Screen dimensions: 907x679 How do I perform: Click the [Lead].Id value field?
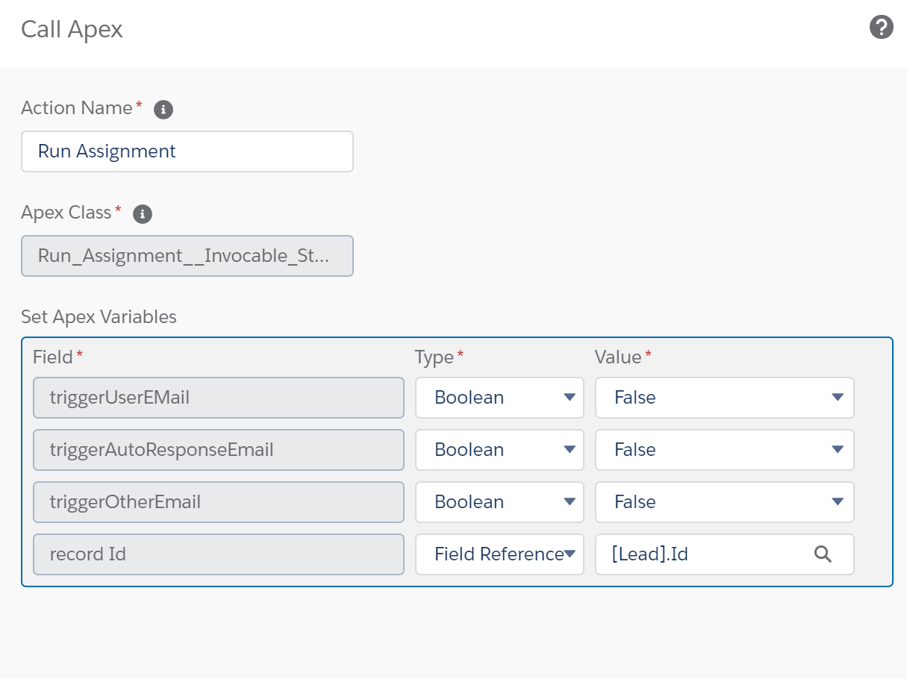(x=724, y=554)
